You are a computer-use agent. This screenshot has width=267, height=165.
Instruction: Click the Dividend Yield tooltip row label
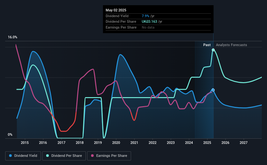click(x=117, y=16)
